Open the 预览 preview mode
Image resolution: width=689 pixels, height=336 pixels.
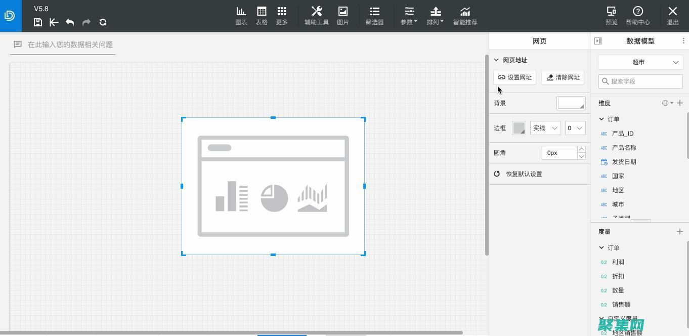click(x=611, y=16)
